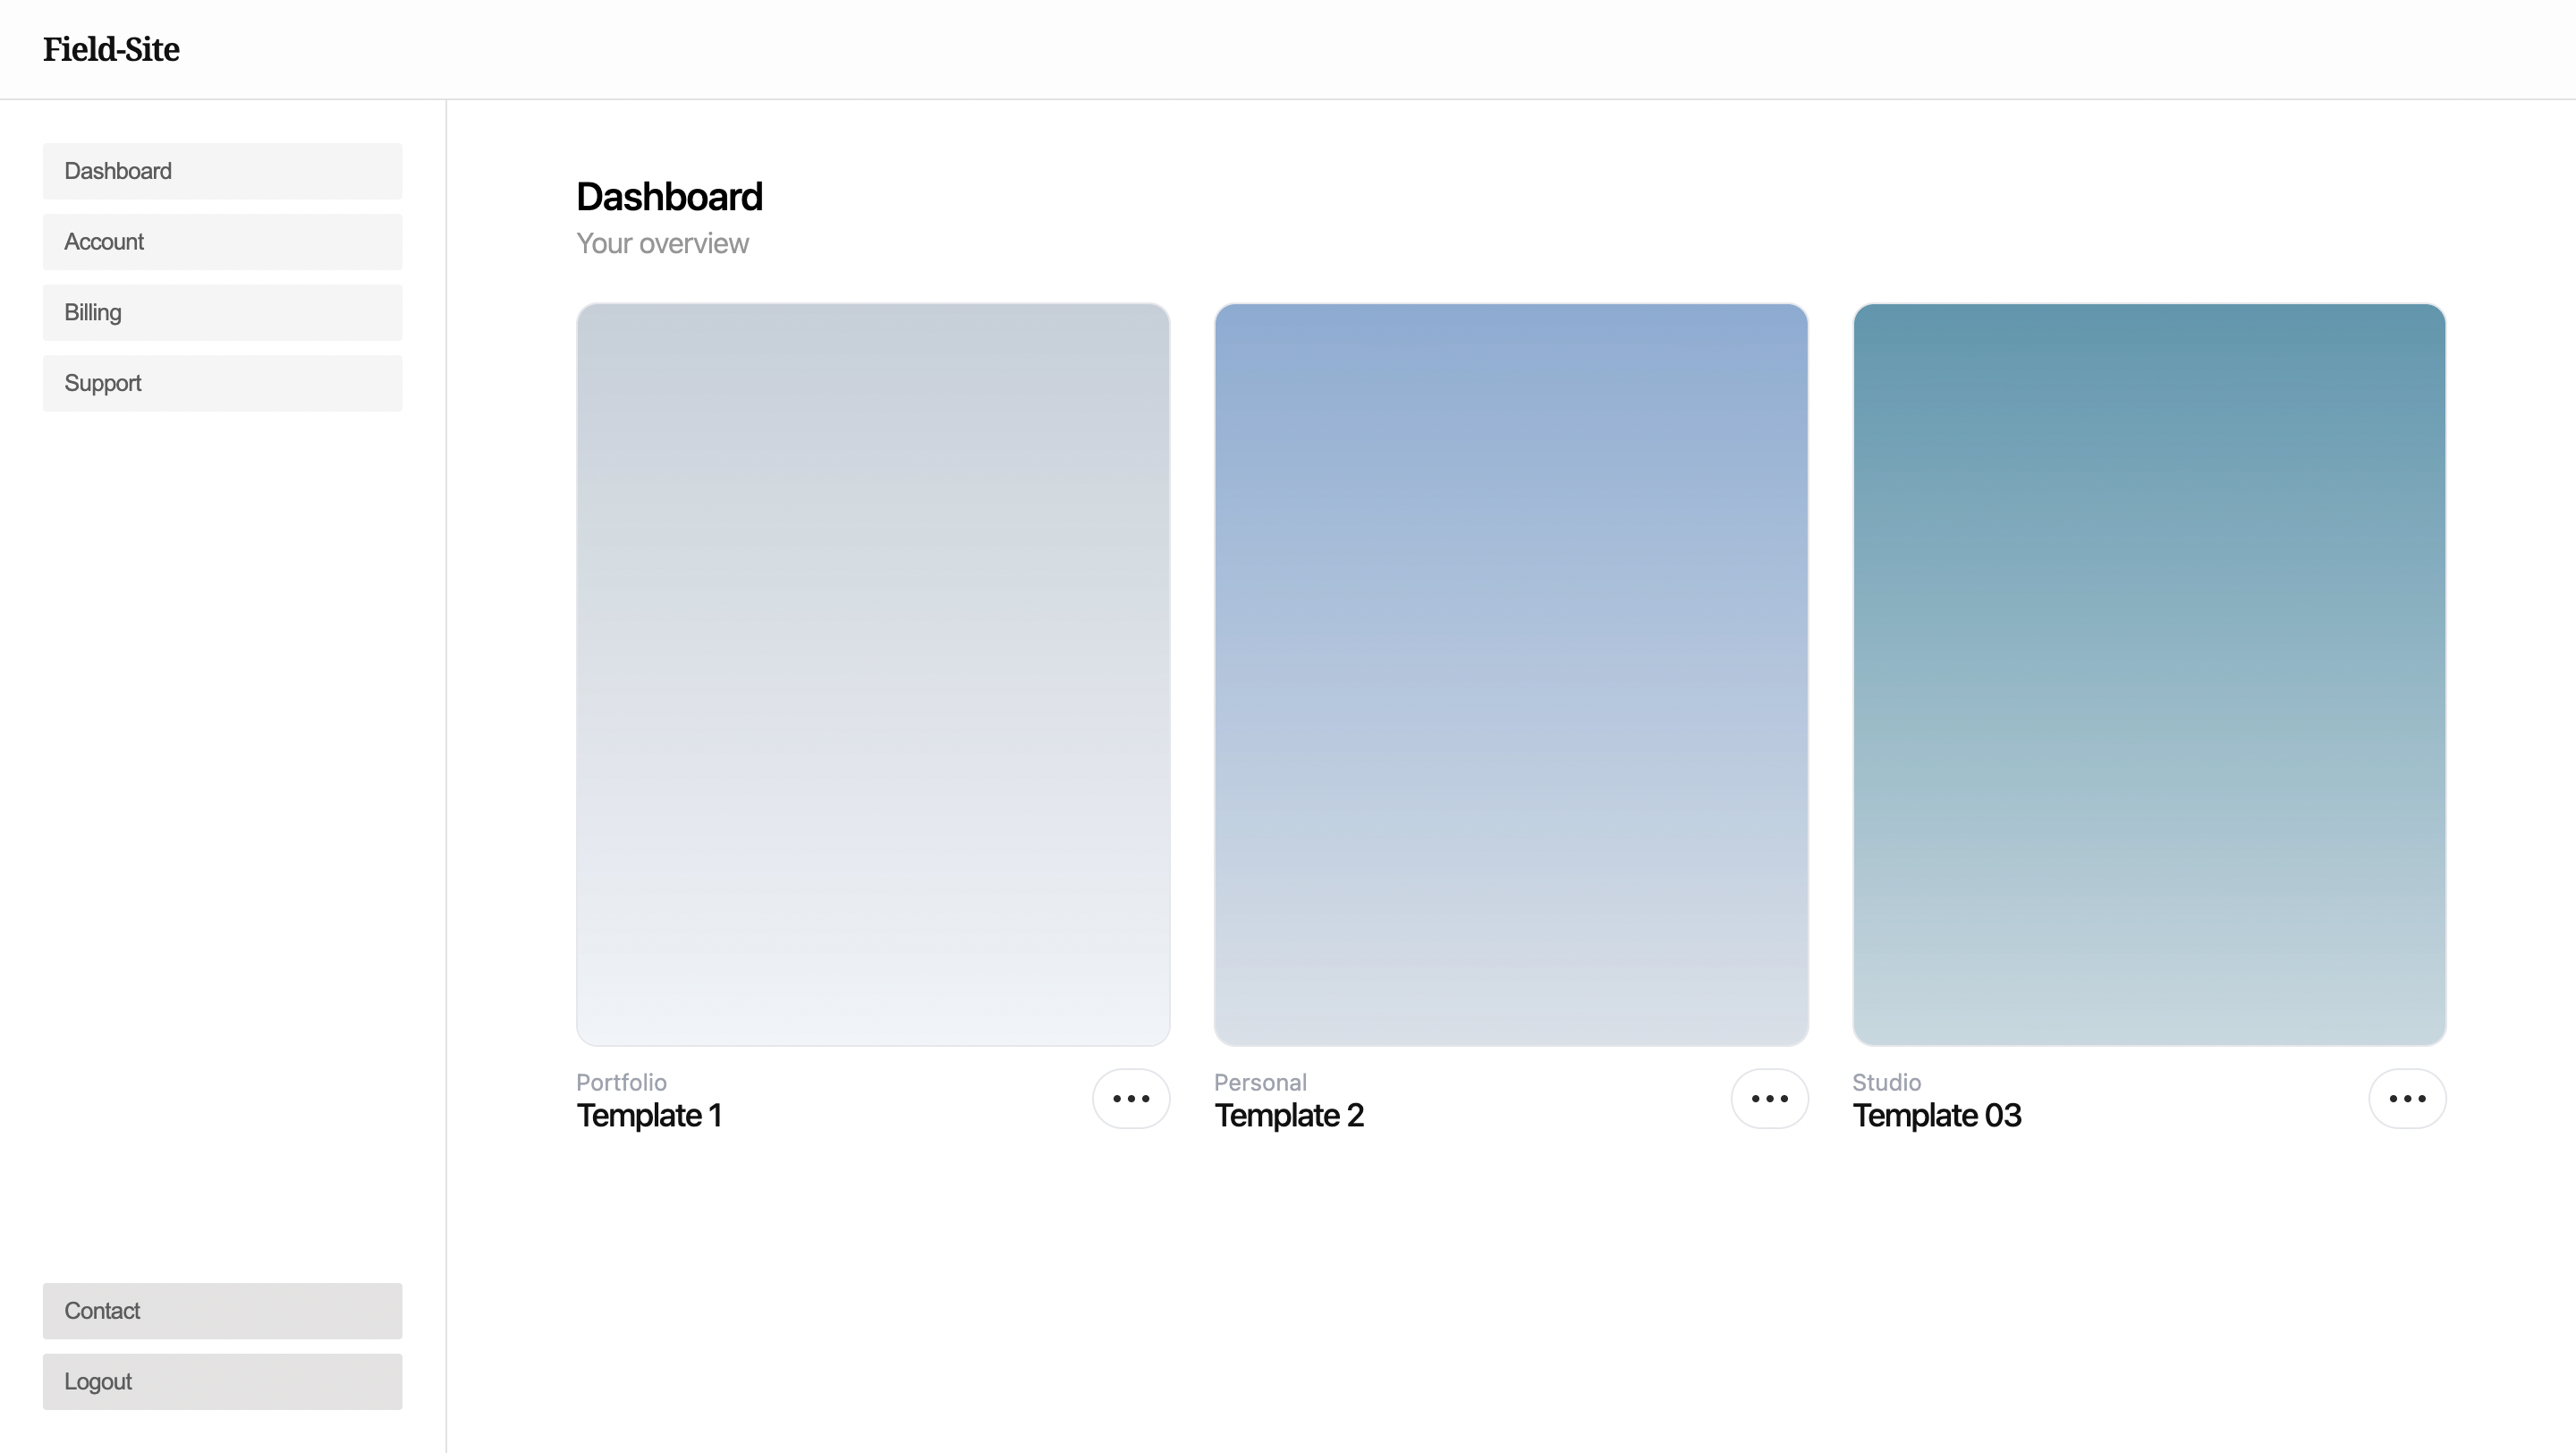Click the Field-Site logo text

coord(111,49)
